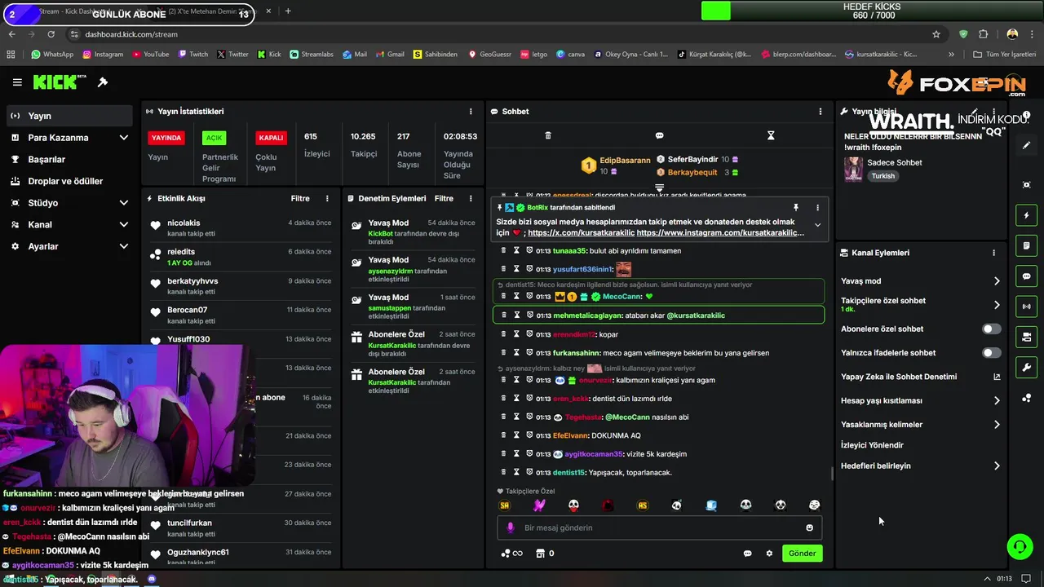Open the green support headset bubble
Screen dimensions: 1044x587
[1020, 546]
